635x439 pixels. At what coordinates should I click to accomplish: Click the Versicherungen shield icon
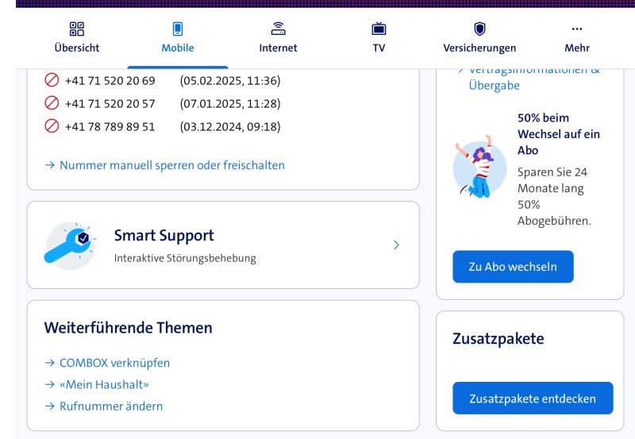coord(479,29)
